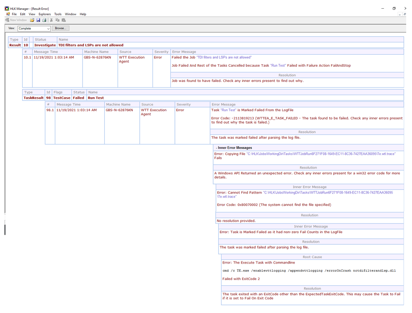Minimize the inner child window
The image size is (412, 313).
point(400,14)
